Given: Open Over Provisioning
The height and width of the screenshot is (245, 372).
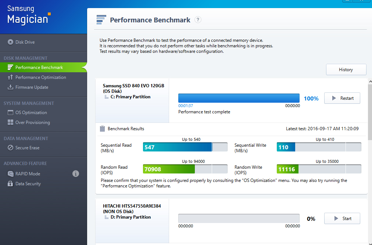Looking at the screenshot, I should pyautogui.click(x=43, y=122).
